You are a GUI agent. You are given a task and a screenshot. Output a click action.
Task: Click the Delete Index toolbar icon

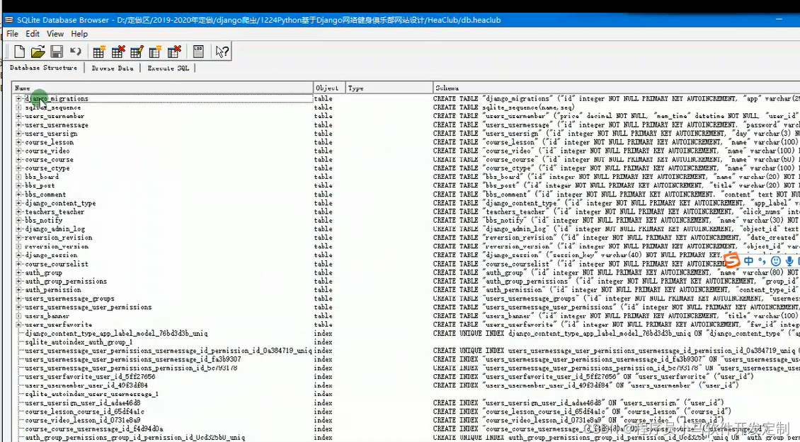(174, 51)
